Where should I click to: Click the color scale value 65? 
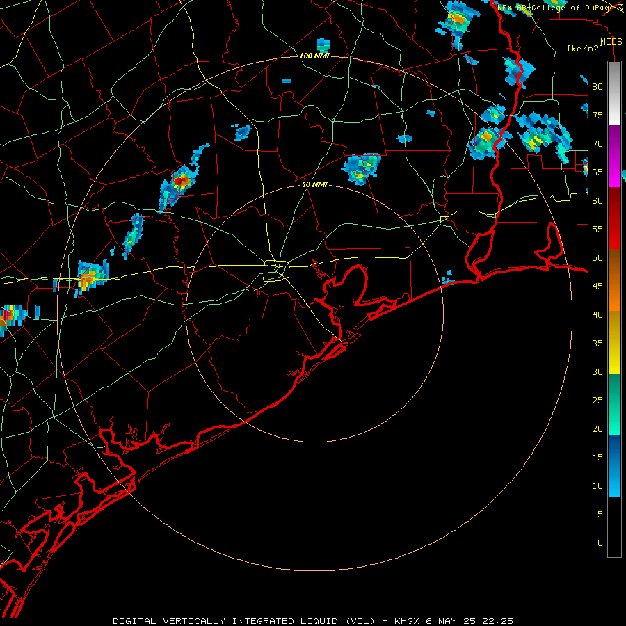point(597,172)
